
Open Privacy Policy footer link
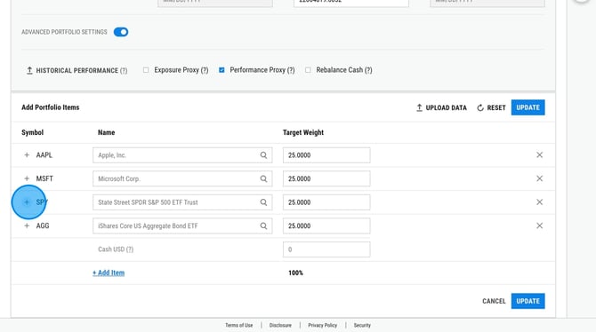pyautogui.click(x=322, y=325)
